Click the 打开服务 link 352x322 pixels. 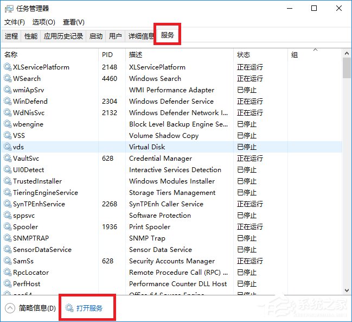tap(89, 308)
